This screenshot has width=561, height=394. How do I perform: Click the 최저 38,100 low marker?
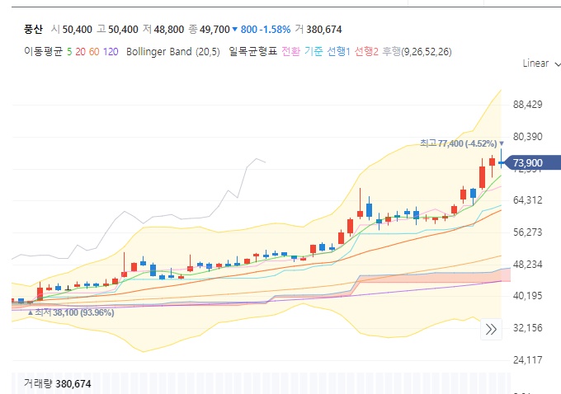pyautogui.click(x=71, y=313)
